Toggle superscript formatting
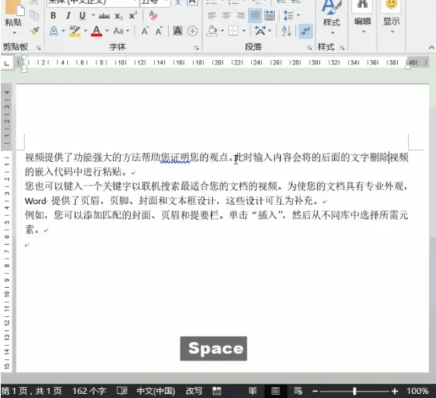 (x=133, y=16)
